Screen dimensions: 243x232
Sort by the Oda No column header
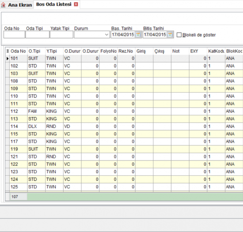point(18,51)
